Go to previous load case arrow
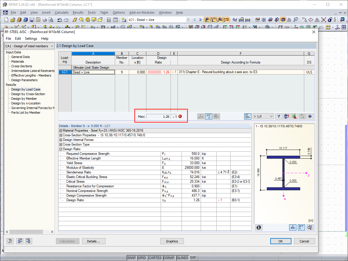348x261 pixels. [x=194, y=20]
